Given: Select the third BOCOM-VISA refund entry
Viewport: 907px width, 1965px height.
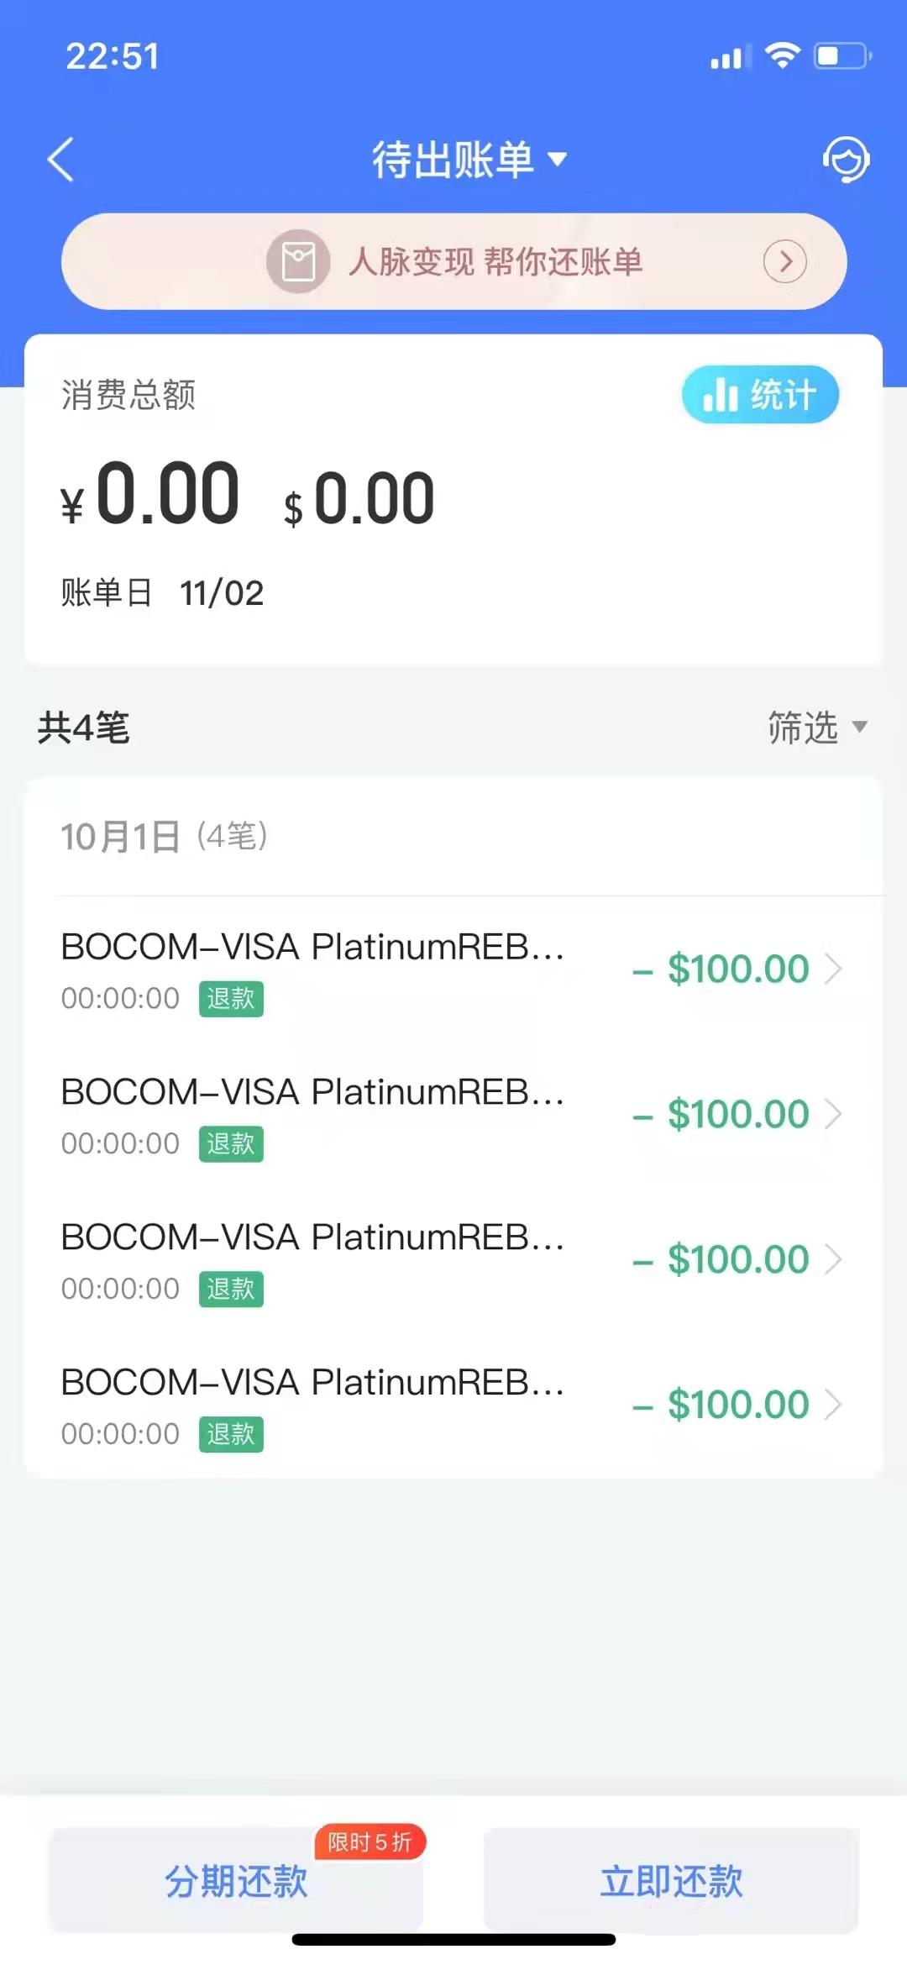Looking at the screenshot, I should (x=453, y=1260).
